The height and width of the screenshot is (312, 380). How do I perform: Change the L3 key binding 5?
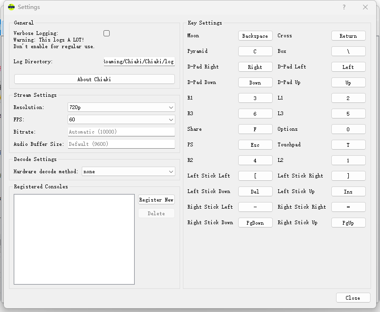point(348,114)
